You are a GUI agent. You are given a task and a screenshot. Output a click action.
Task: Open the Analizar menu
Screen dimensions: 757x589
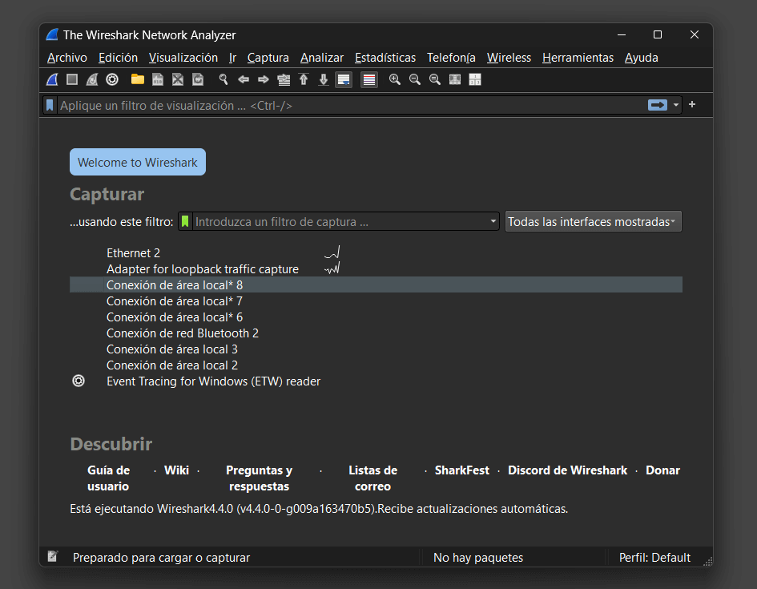[x=322, y=58]
